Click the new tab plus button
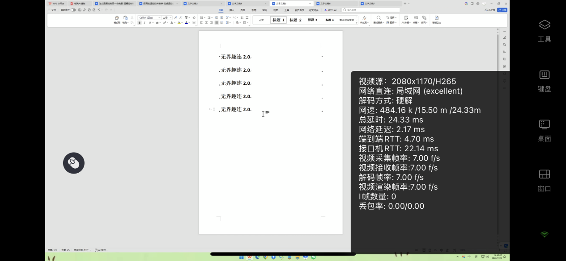This screenshot has height=261, width=566. coord(405,3)
